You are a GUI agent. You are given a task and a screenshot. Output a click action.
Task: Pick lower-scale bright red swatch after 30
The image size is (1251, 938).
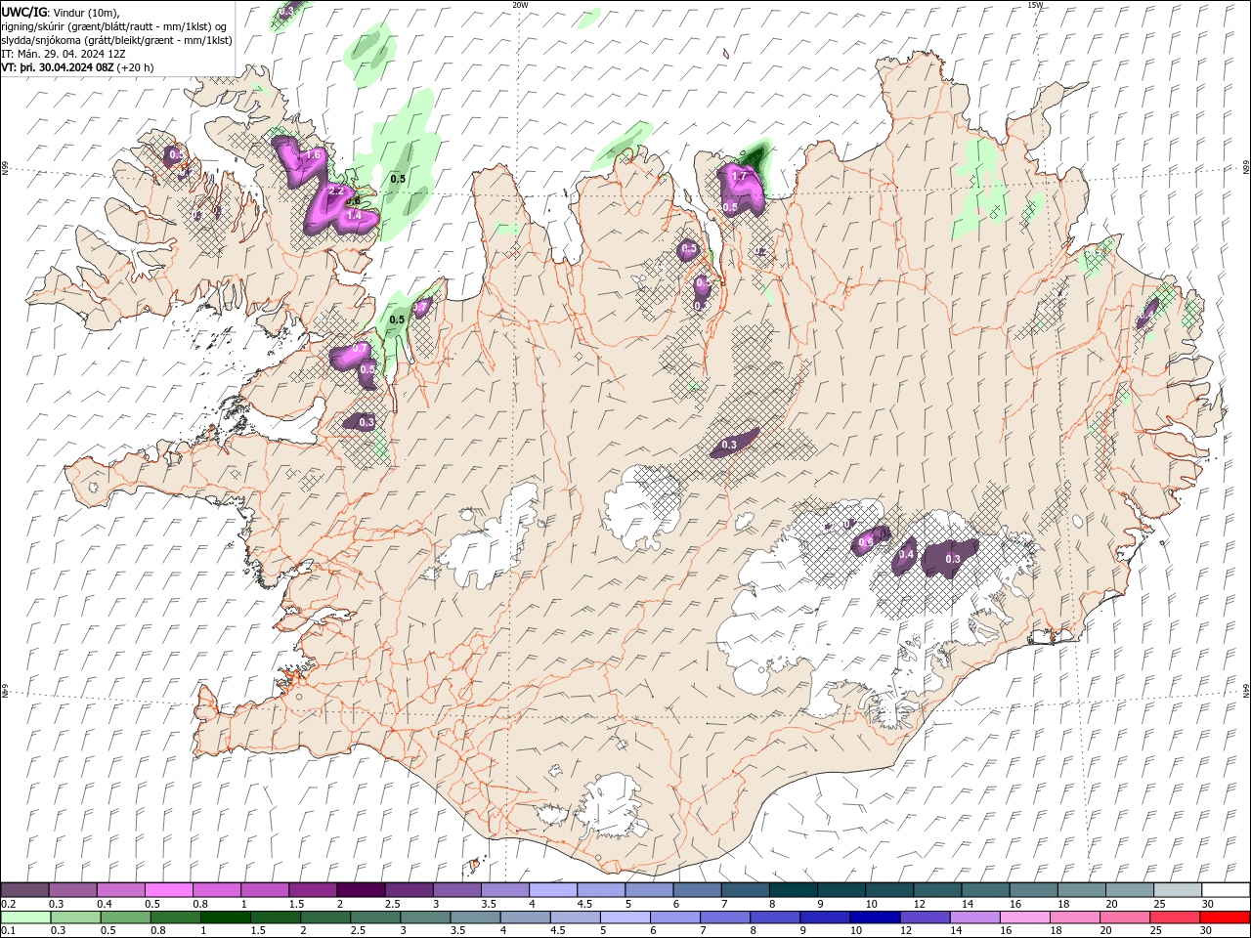pos(1224,917)
